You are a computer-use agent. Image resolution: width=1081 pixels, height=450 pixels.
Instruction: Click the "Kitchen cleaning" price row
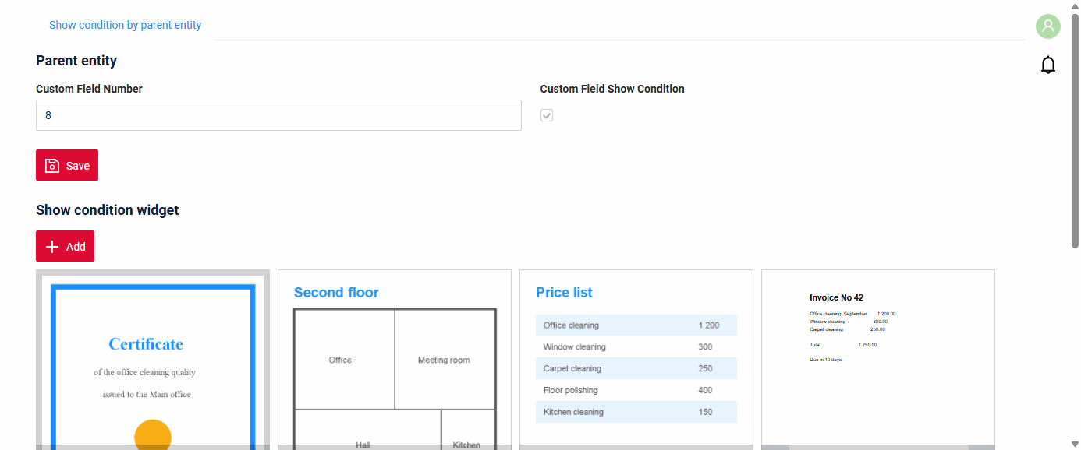636,412
